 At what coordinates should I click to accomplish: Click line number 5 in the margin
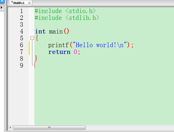22,38
